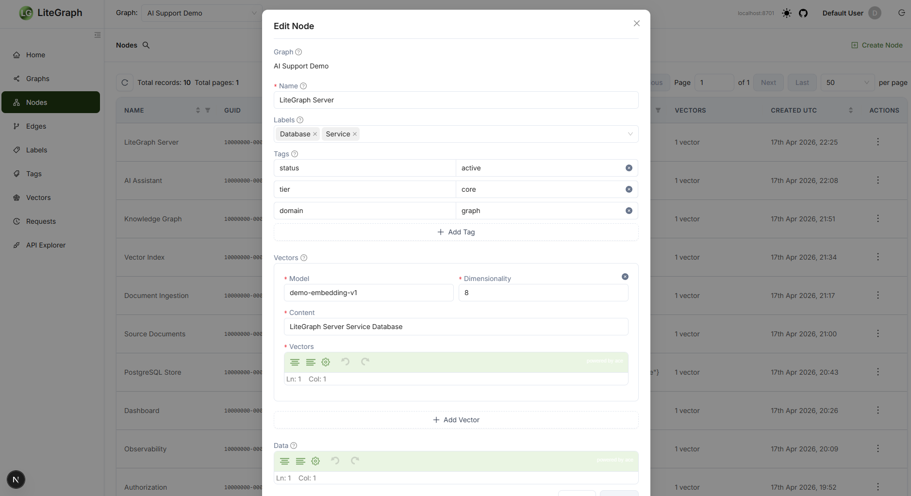Click the refresh icon above the node table
Viewport: 911px width, 496px height.
pyautogui.click(x=125, y=83)
